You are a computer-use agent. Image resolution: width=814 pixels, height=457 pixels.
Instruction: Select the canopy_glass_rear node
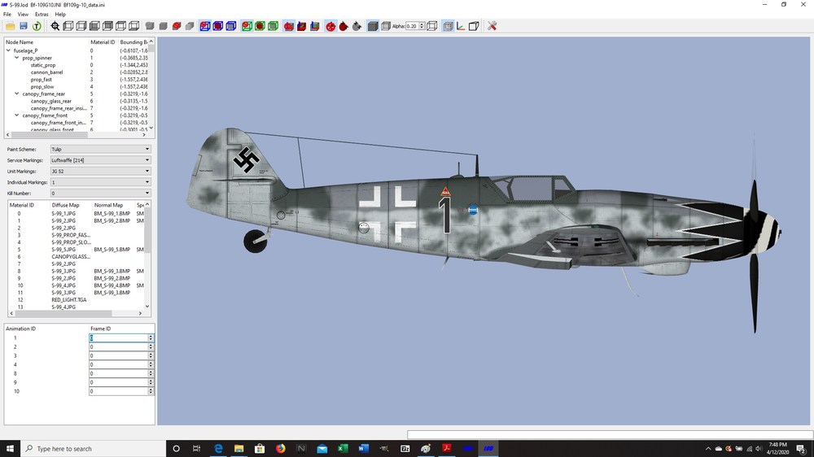pos(50,101)
